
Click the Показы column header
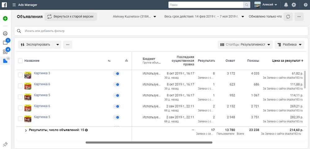click(x=253, y=61)
